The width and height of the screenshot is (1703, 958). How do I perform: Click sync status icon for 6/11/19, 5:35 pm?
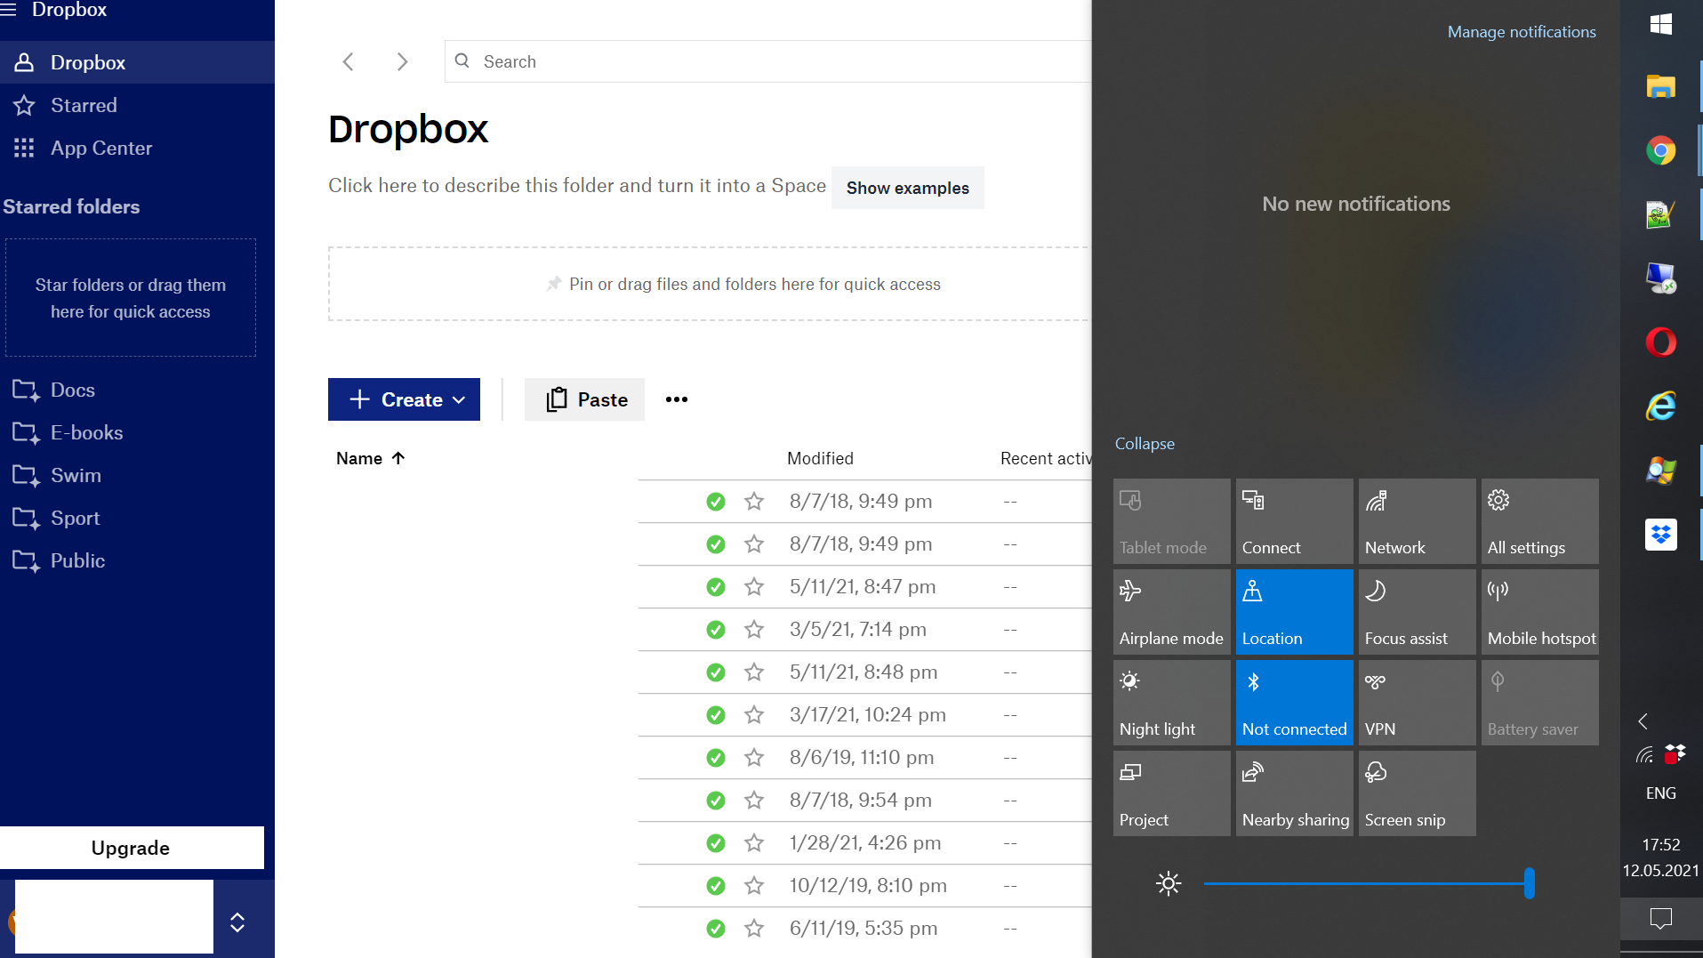716,929
